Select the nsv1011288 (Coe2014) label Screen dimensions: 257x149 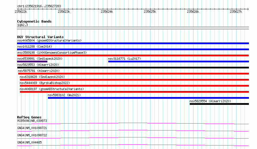pyautogui.click(x=35, y=46)
